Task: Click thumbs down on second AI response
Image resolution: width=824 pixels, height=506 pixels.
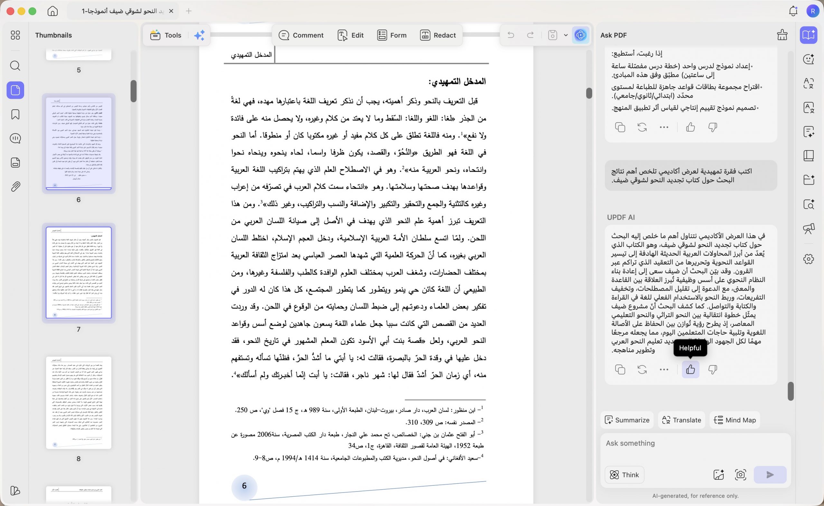Action: [713, 370]
